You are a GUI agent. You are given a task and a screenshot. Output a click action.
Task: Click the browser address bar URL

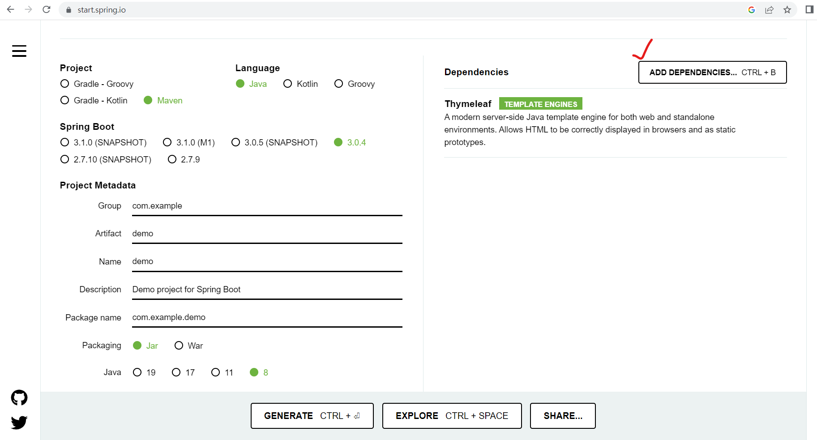[102, 10]
